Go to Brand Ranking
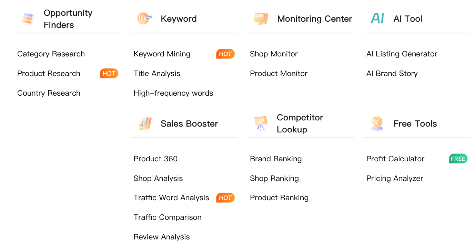This screenshot has width=475, height=247. 276,159
